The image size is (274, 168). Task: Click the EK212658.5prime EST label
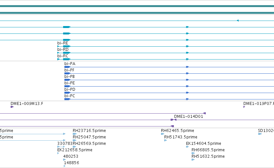(x=75, y=150)
